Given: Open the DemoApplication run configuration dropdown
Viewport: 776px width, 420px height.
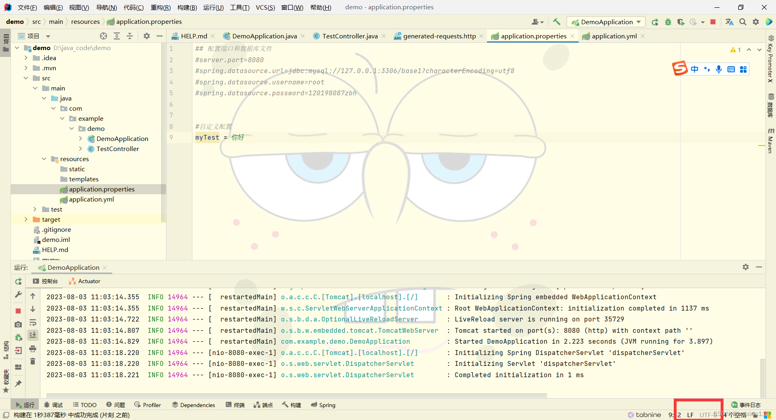Looking at the screenshot, I should pyautogui.click(x=606, y=22).
